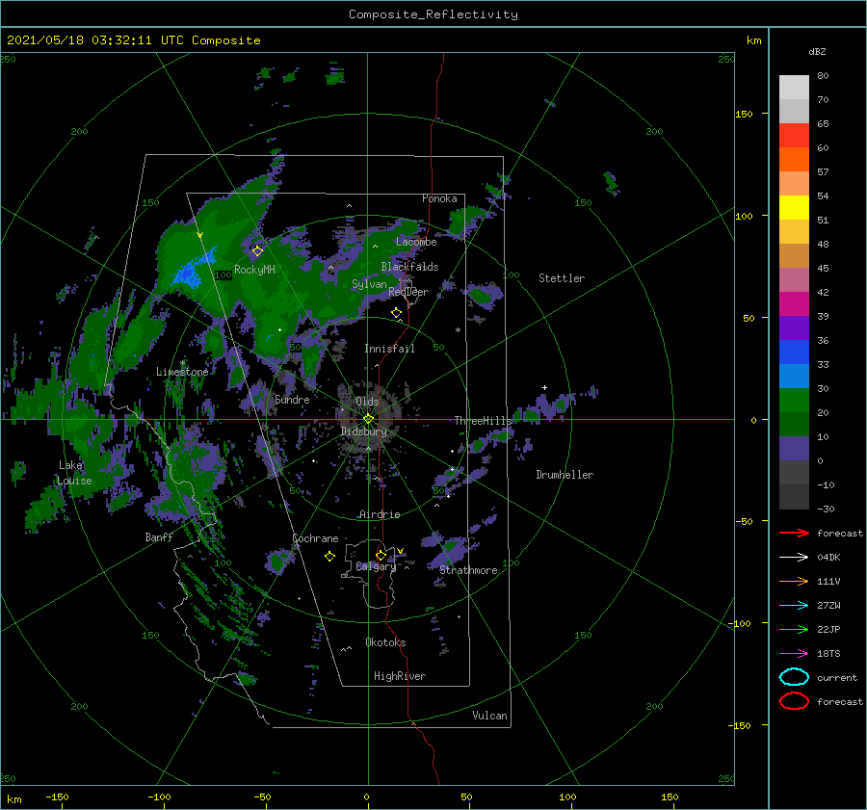Click the -150 tick on bottom horizontal axis

(x=57, y=797)
